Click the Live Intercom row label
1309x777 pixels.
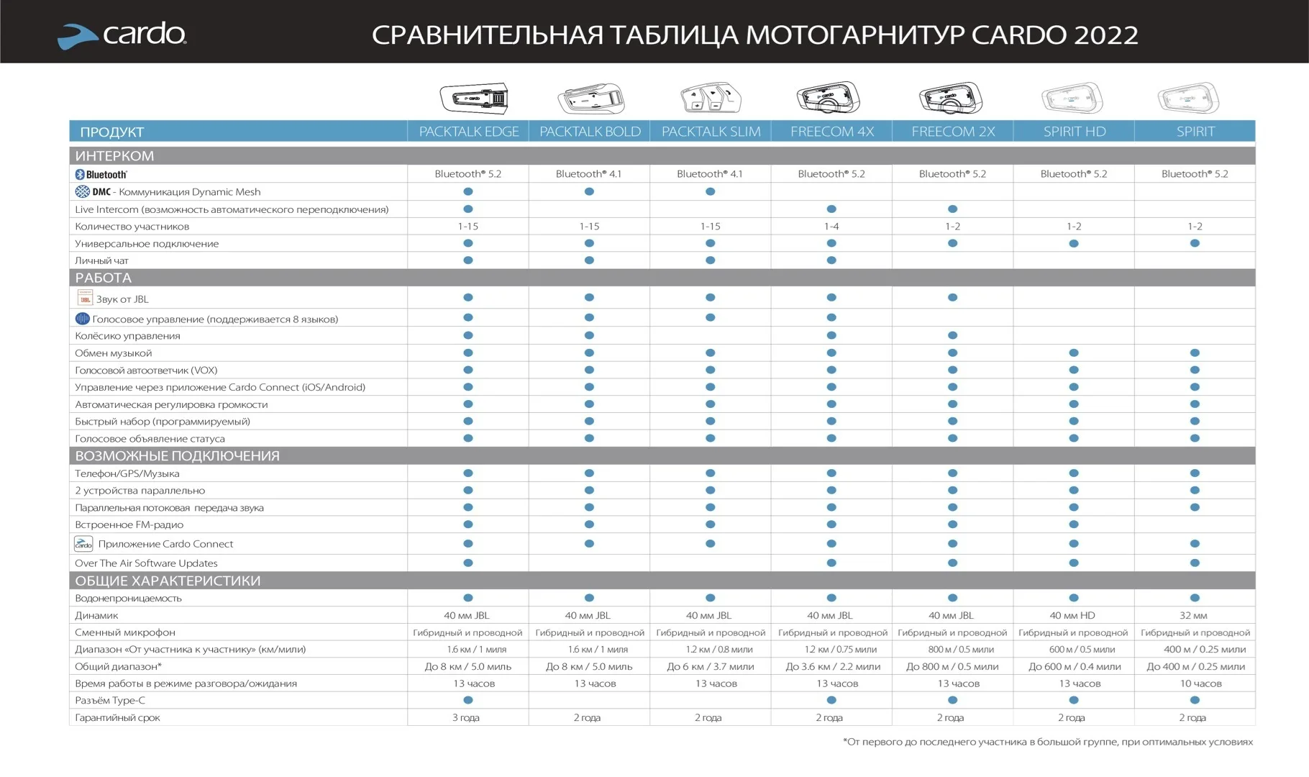[232, 209]
